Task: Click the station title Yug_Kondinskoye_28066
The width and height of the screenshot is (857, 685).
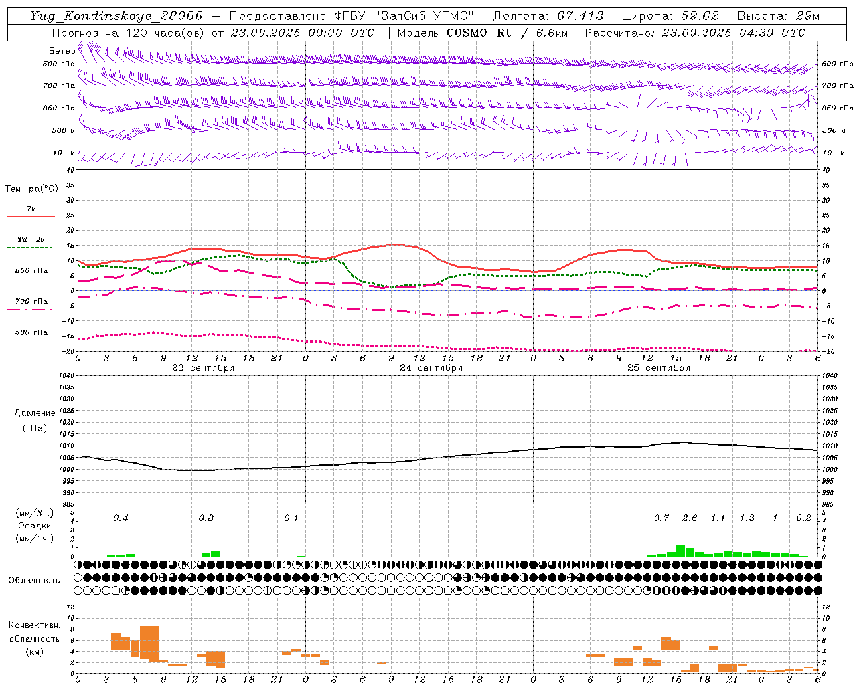Action: [116, 16]
